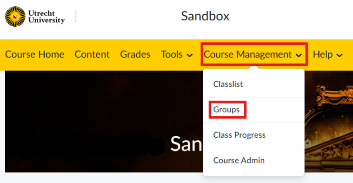Click the white Sandbox banner title text
This screenshot has width=353, height=183.
coord(186,144)
